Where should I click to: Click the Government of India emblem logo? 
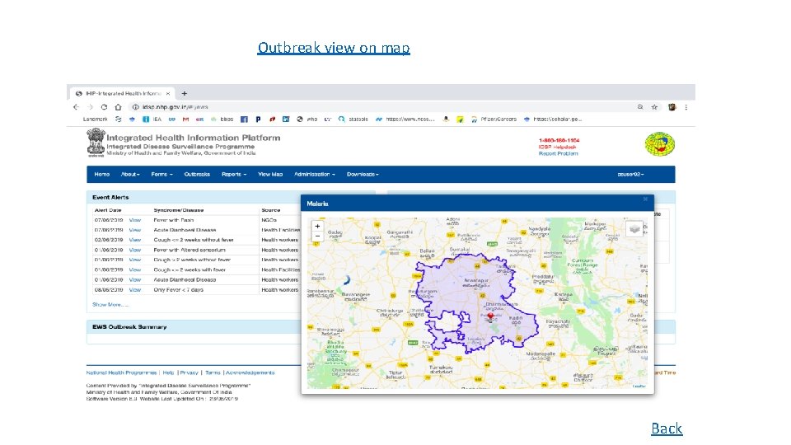pyautogui.click(x=96, y=143)
